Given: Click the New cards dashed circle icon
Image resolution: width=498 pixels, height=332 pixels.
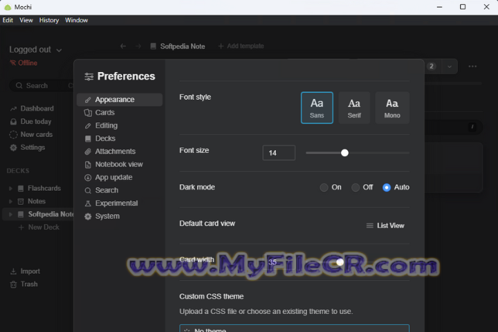Looking at the screenshot, I should [13, 135].
